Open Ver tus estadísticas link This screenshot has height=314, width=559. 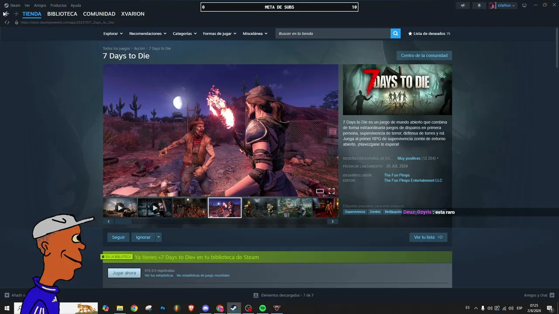click(x=159, y=276)
